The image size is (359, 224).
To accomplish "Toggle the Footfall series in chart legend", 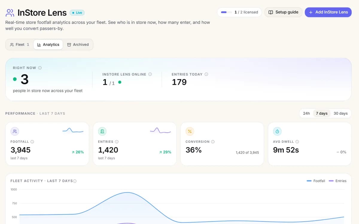I will [316, 181].
